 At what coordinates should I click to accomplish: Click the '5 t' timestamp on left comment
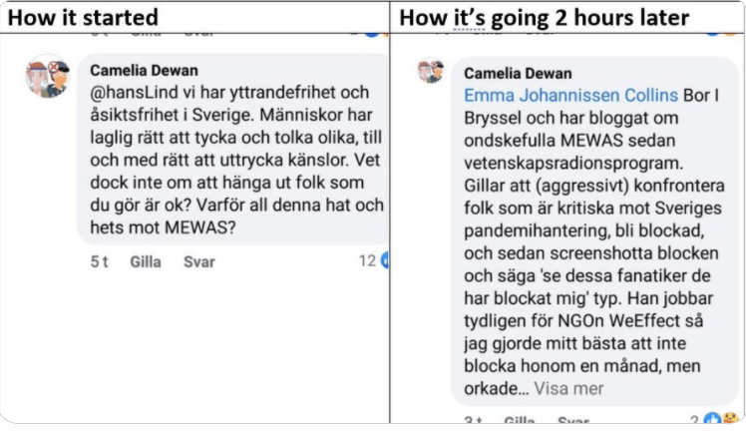99,261
